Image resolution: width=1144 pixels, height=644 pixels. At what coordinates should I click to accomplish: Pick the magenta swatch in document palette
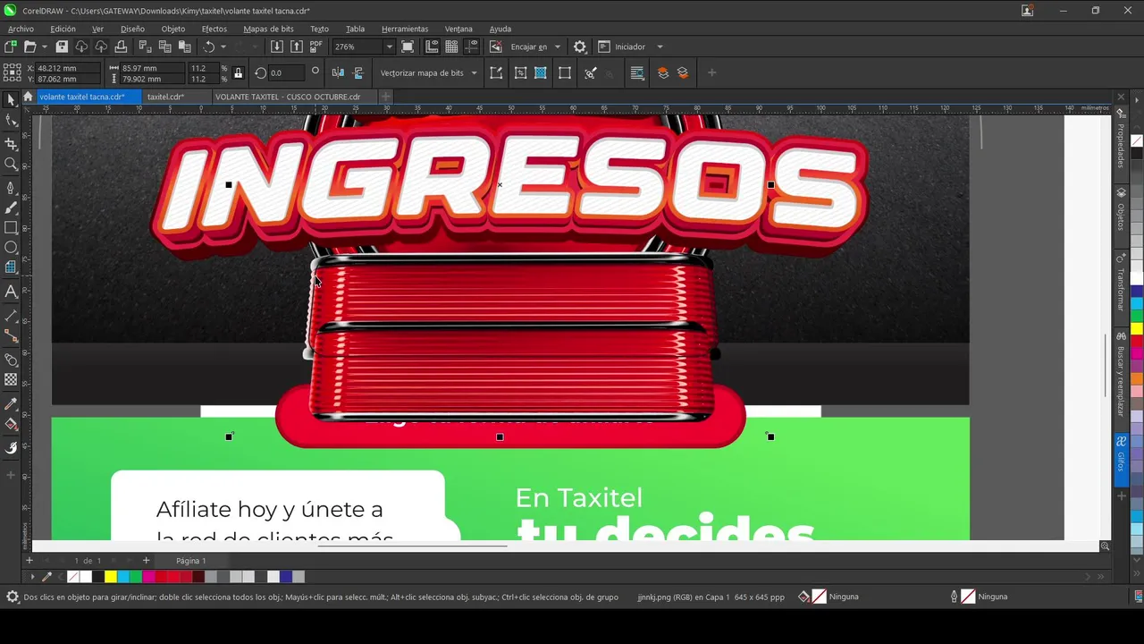[147, 577]
